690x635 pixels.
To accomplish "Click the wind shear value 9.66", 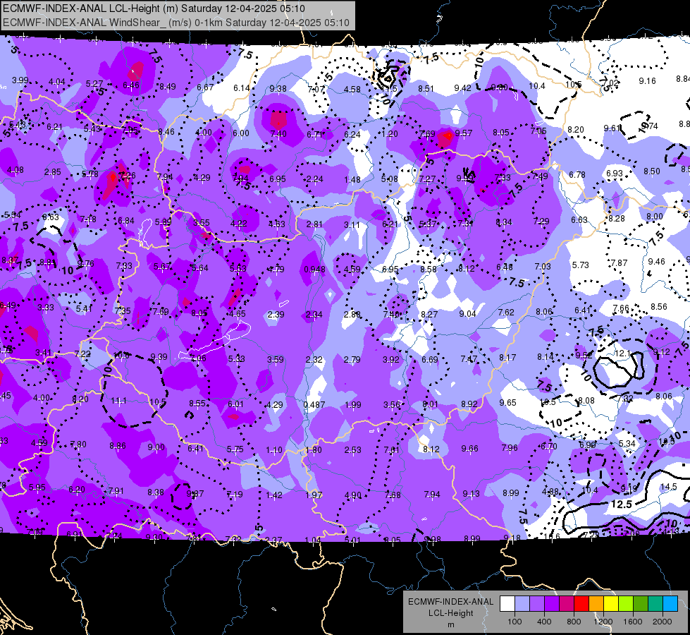I will pos(469,449).
